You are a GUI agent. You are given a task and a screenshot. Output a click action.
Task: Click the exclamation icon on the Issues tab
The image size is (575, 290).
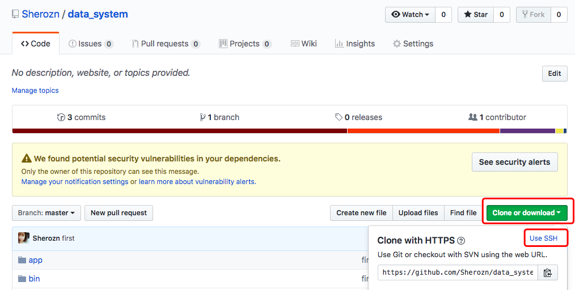(x=73, y=44)
